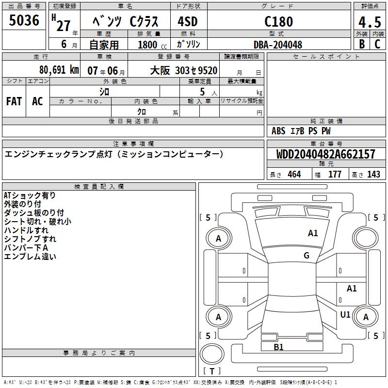Screen dimensions: 388x388
Task: Click the lot number 5036 cell
Action: coord(24,20)
